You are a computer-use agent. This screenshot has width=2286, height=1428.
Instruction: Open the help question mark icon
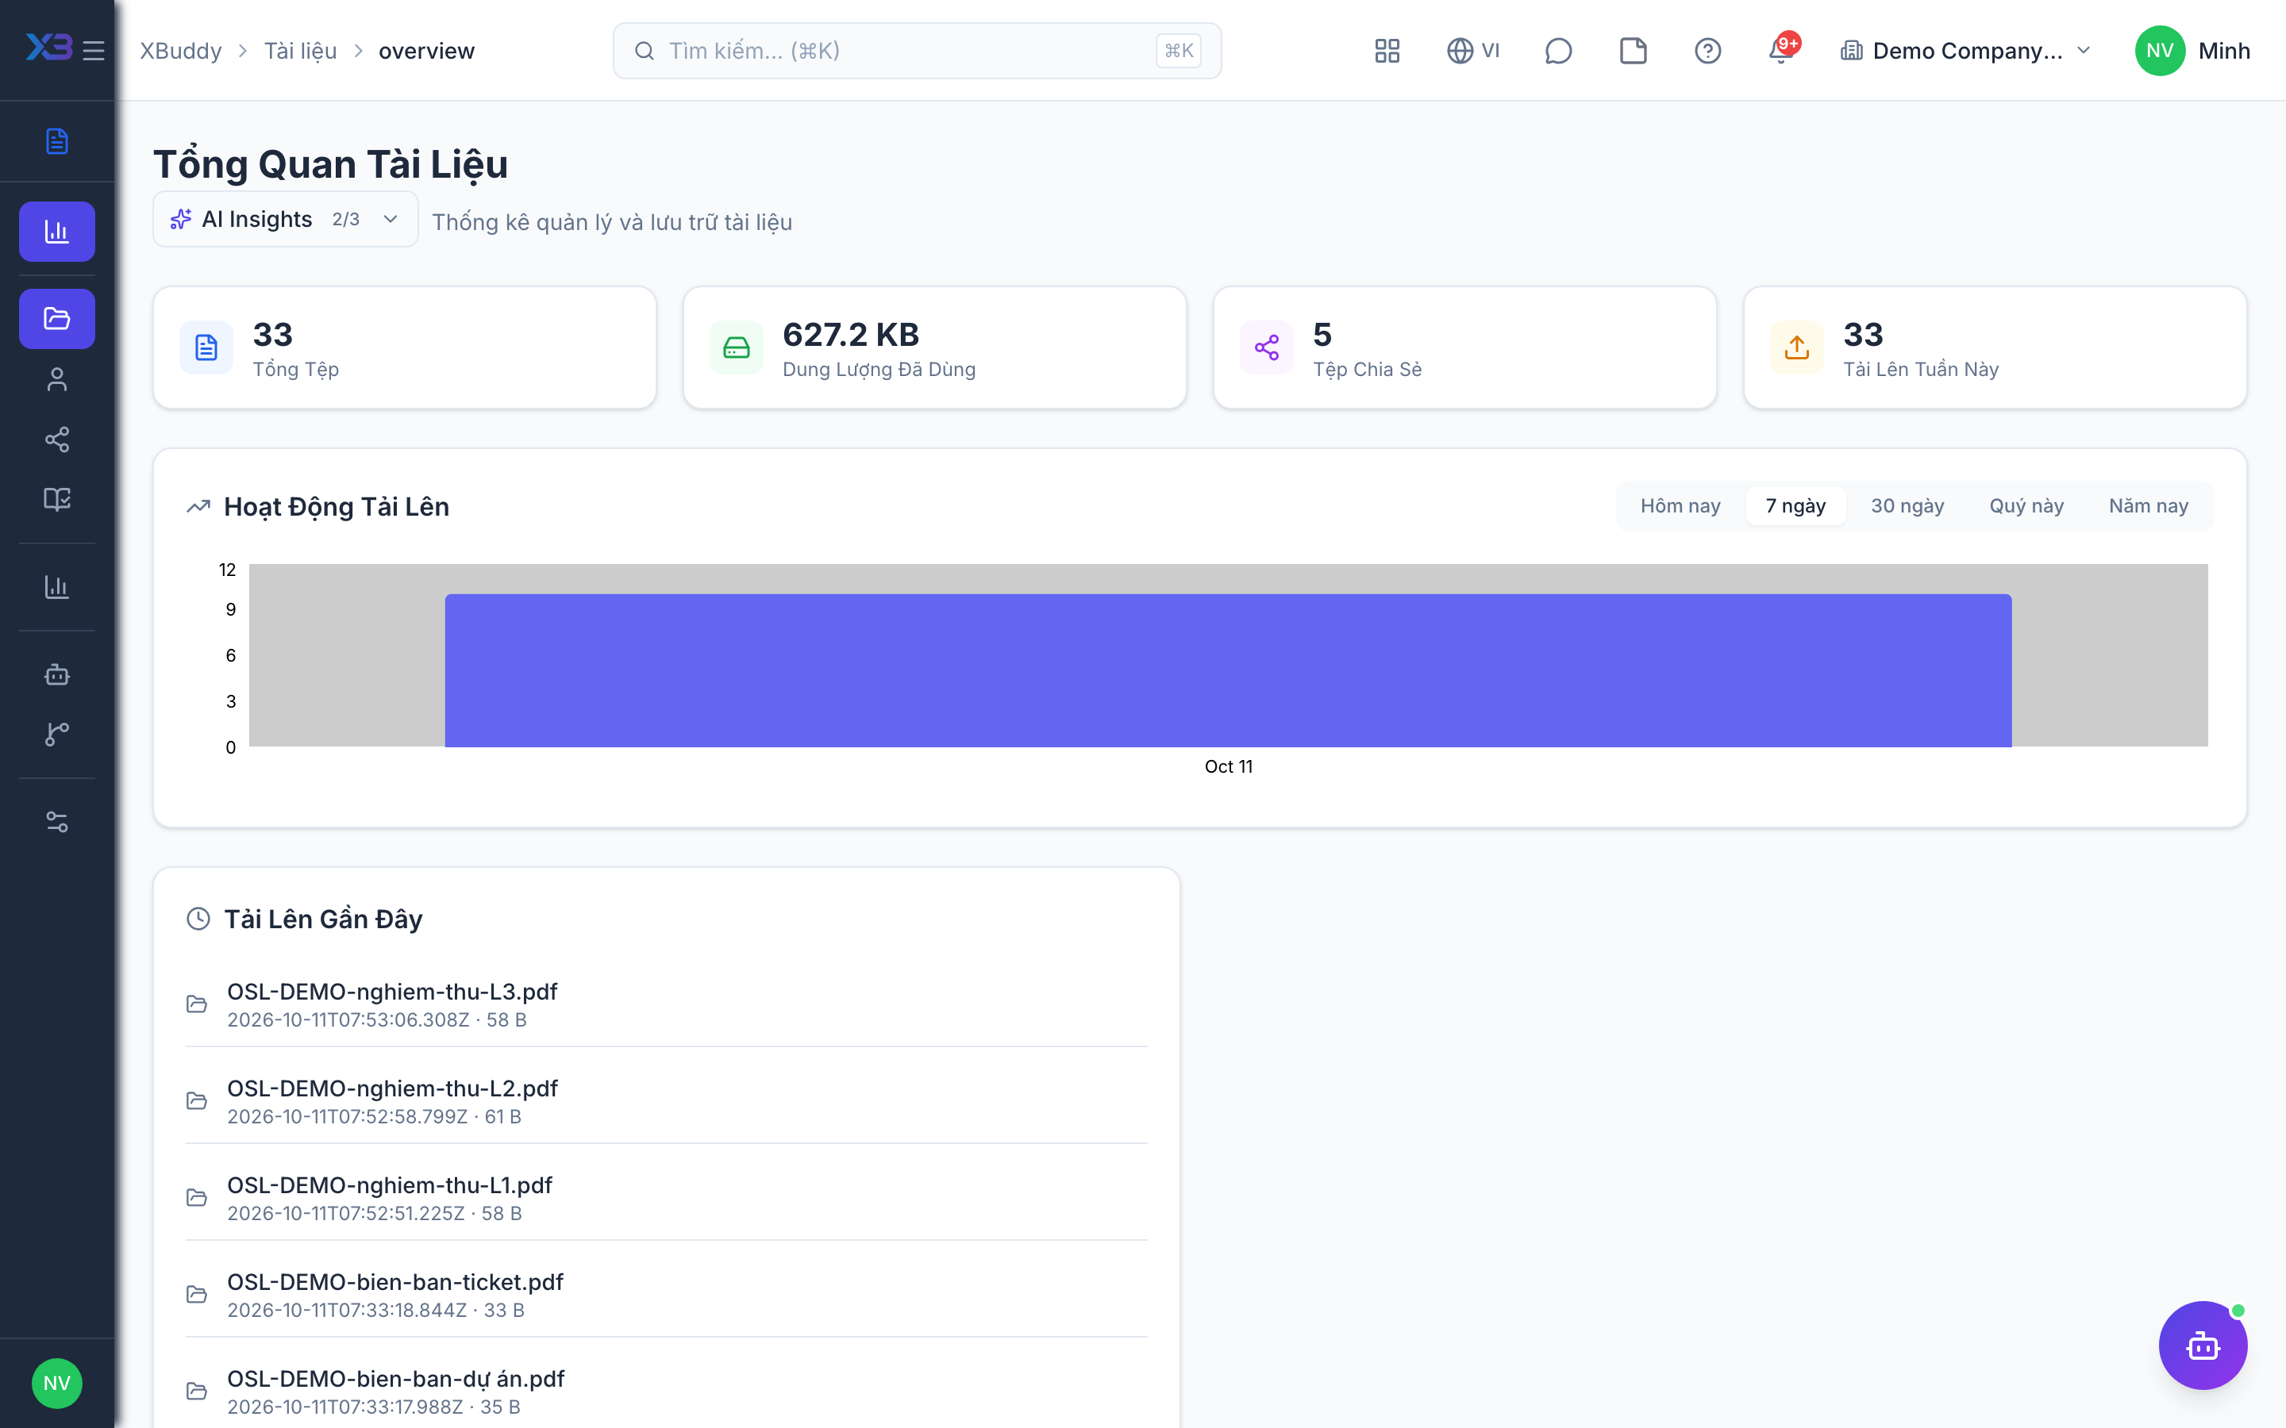coord(1708,51)
